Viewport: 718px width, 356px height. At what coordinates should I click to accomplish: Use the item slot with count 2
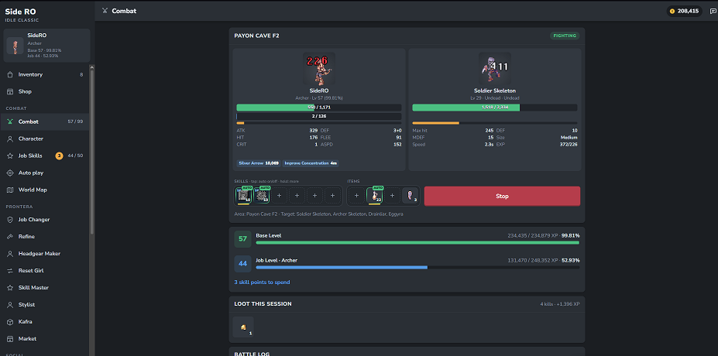[x=411, y=196]
